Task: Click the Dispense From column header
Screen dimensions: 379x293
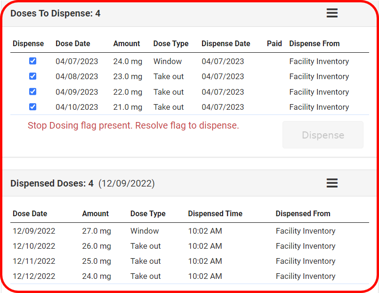Action: (x=314, y=43)
